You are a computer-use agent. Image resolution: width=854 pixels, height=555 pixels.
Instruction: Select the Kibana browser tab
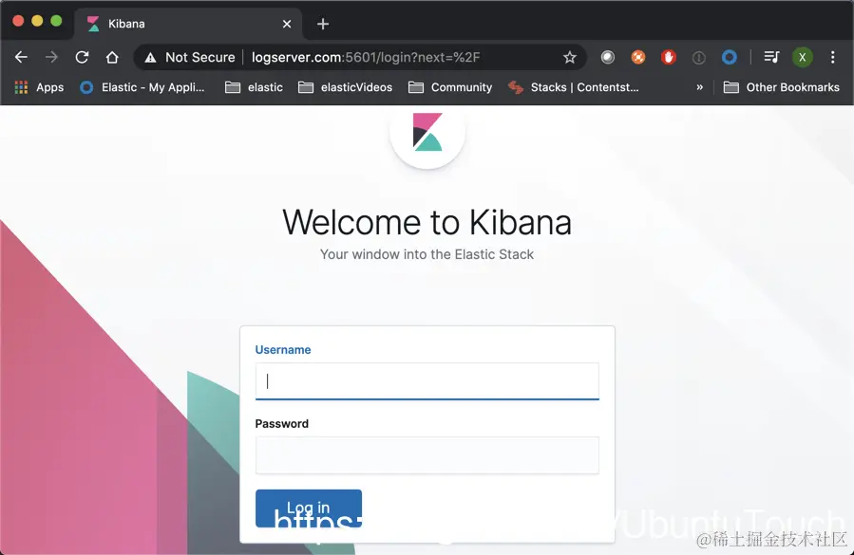187,24
